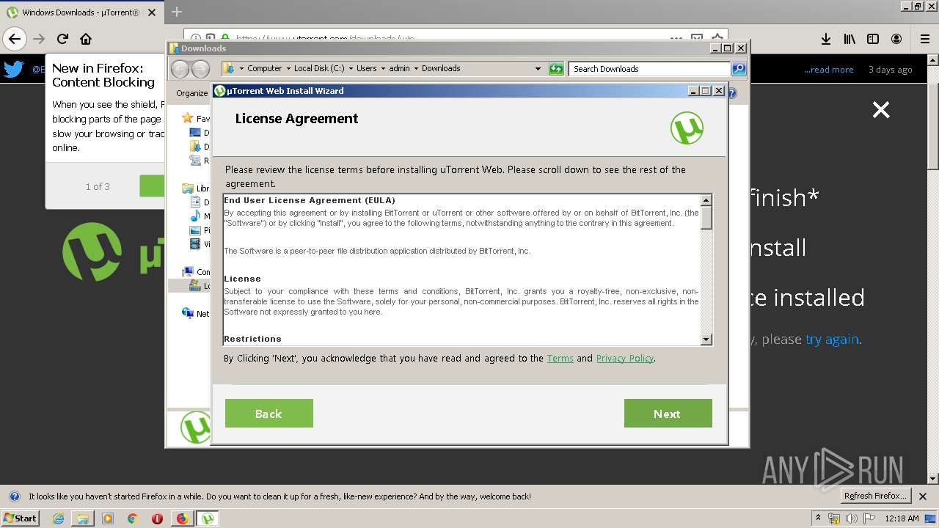Viewport: 939px width, 528px height.
Task: Launch Internet Explorer from taskbar
Action: point(58,518)
